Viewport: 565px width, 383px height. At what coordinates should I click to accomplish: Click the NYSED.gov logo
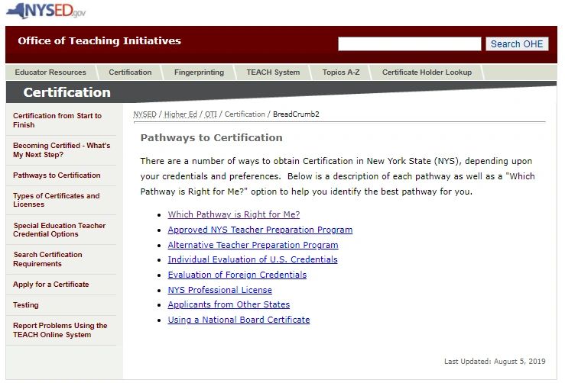[x=46, y=11]
